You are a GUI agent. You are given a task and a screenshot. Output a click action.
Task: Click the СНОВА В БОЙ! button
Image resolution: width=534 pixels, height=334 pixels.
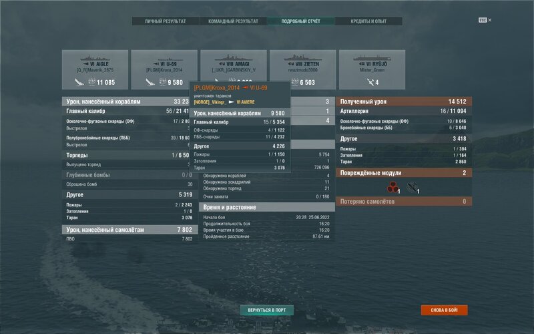444,310
